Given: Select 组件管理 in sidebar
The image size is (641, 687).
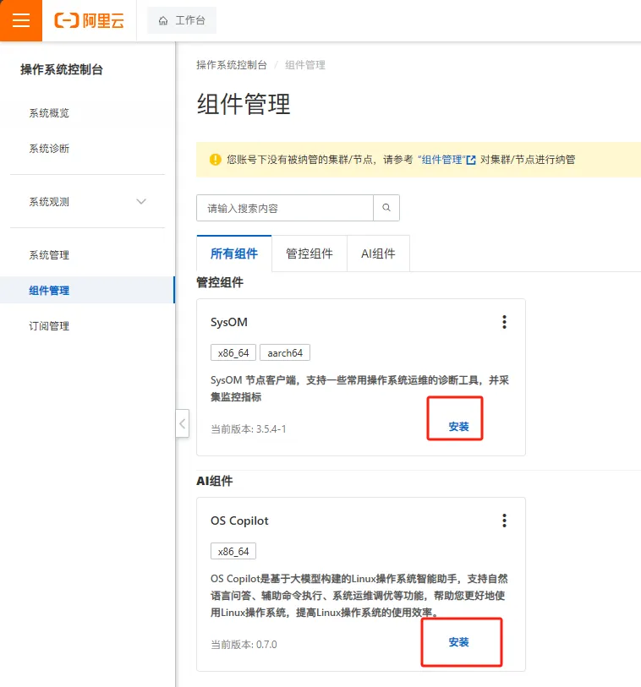Looking at the screenshot, I should point(87,290).
